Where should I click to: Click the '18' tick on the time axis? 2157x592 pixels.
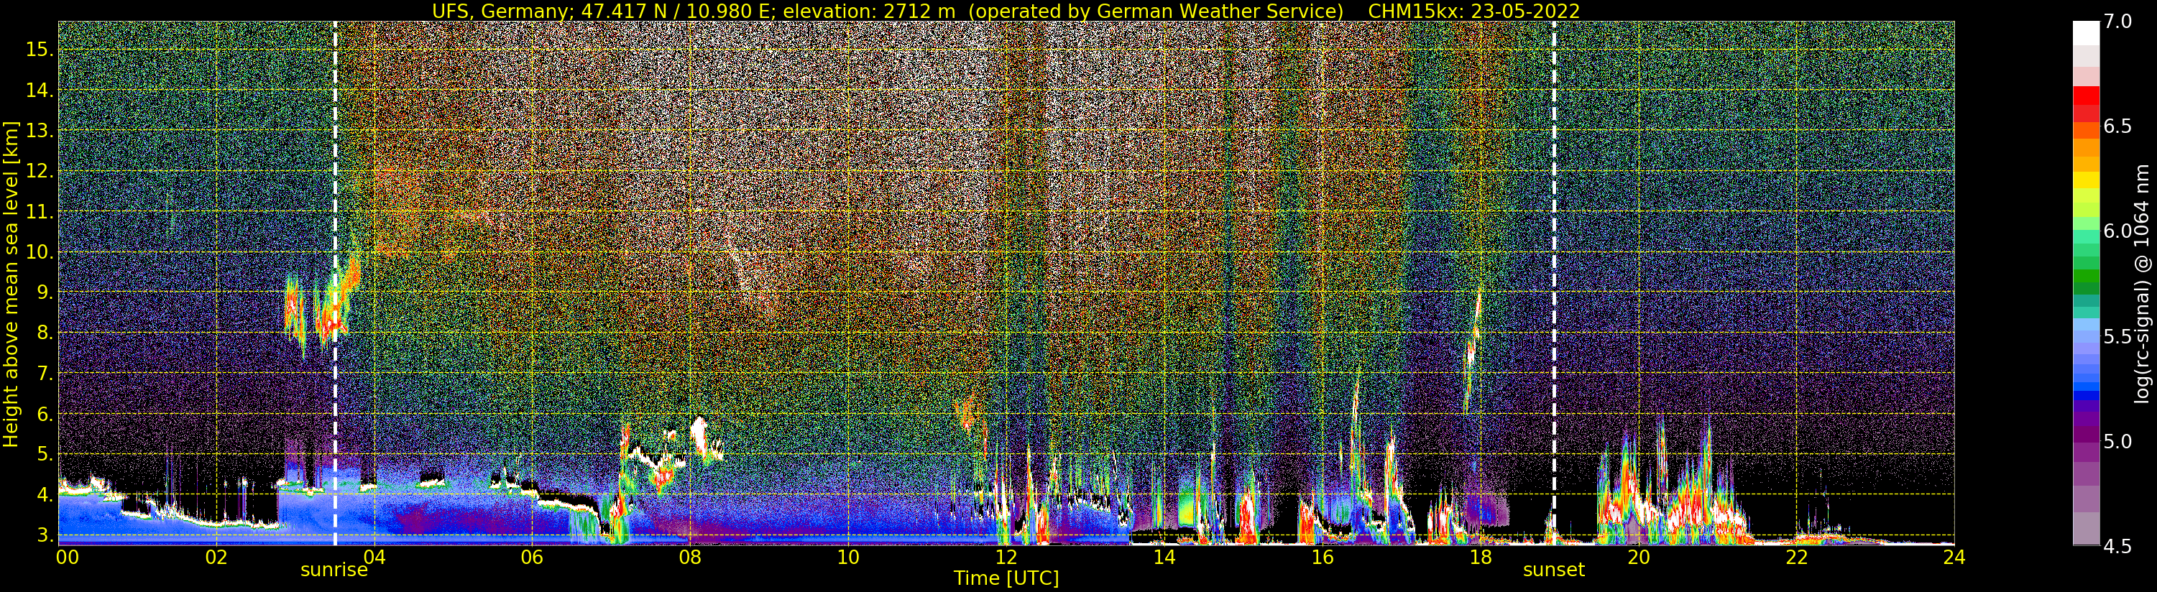tap(1481, 557)
